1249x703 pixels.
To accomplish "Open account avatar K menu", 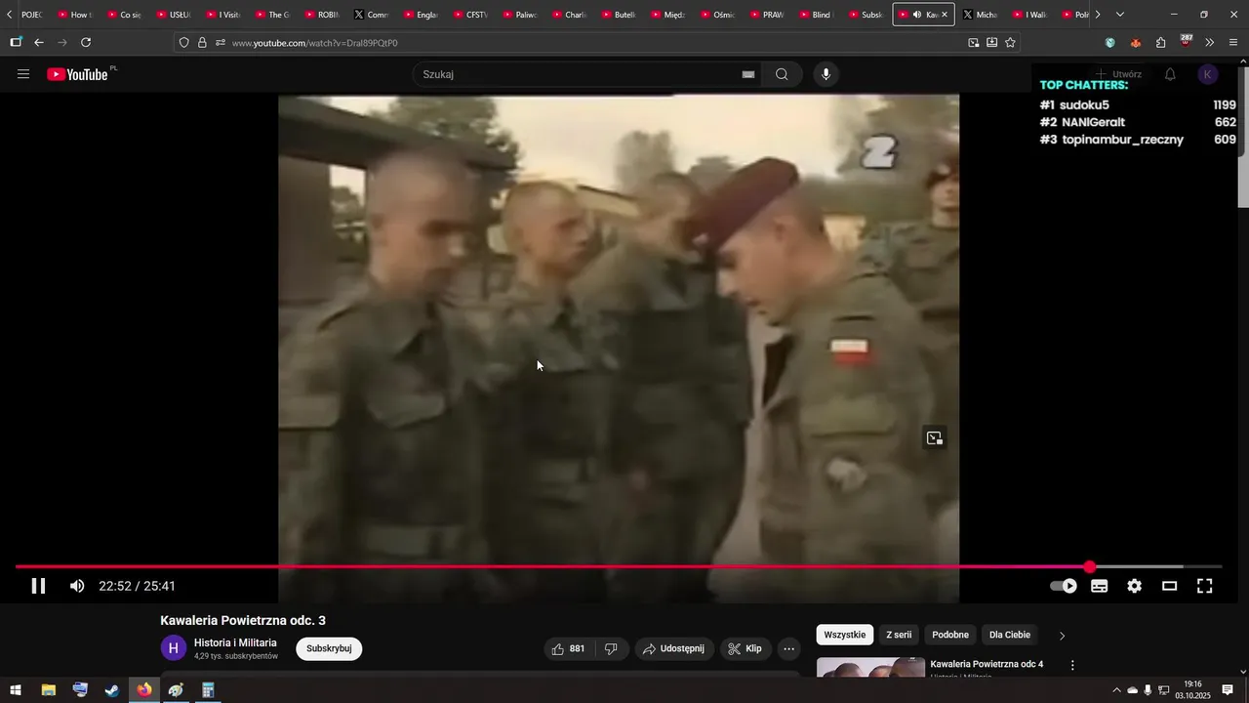I will pyautogui.click(x=1208, y=74).
